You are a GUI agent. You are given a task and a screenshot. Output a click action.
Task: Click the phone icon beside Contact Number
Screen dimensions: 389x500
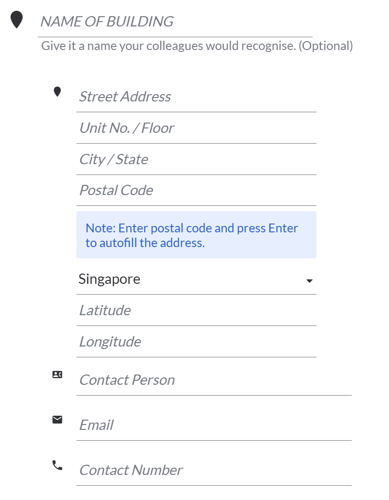pos(57,465)
